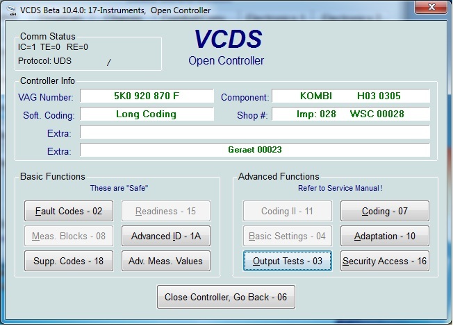
Task: Click the Protocol: UDS status text
Action: (44, 61)
